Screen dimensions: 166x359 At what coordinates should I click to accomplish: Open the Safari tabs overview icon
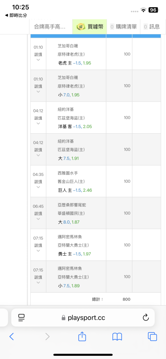click(152, 337)
